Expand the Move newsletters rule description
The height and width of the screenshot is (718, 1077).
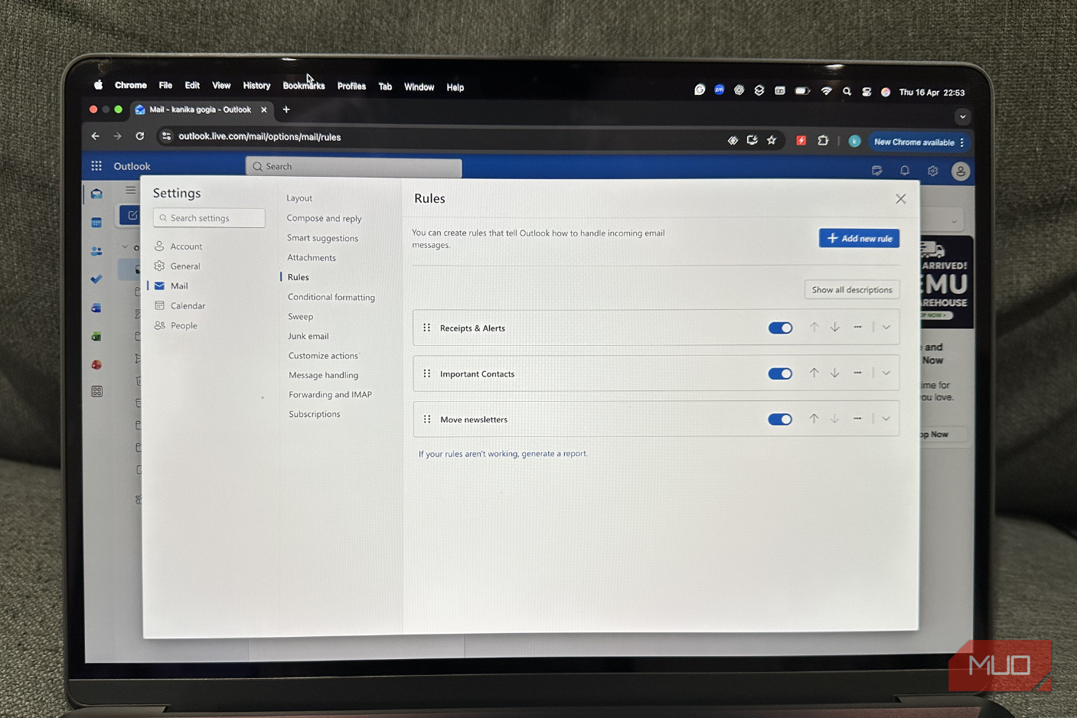[x=886, y=419]
